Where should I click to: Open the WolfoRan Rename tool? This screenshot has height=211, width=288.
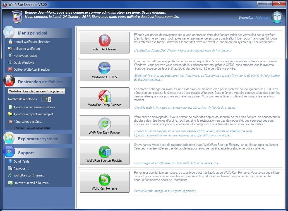[104, 182]
